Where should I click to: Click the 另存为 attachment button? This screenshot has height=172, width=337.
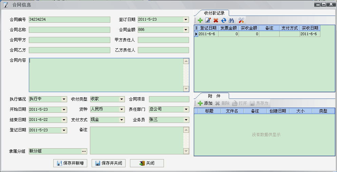pos(259,103)
